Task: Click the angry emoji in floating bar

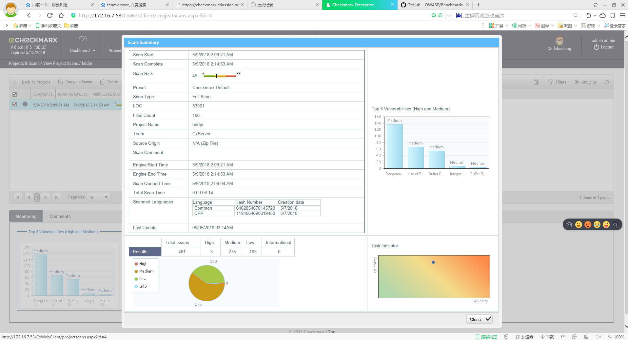Action: [588, 225]
